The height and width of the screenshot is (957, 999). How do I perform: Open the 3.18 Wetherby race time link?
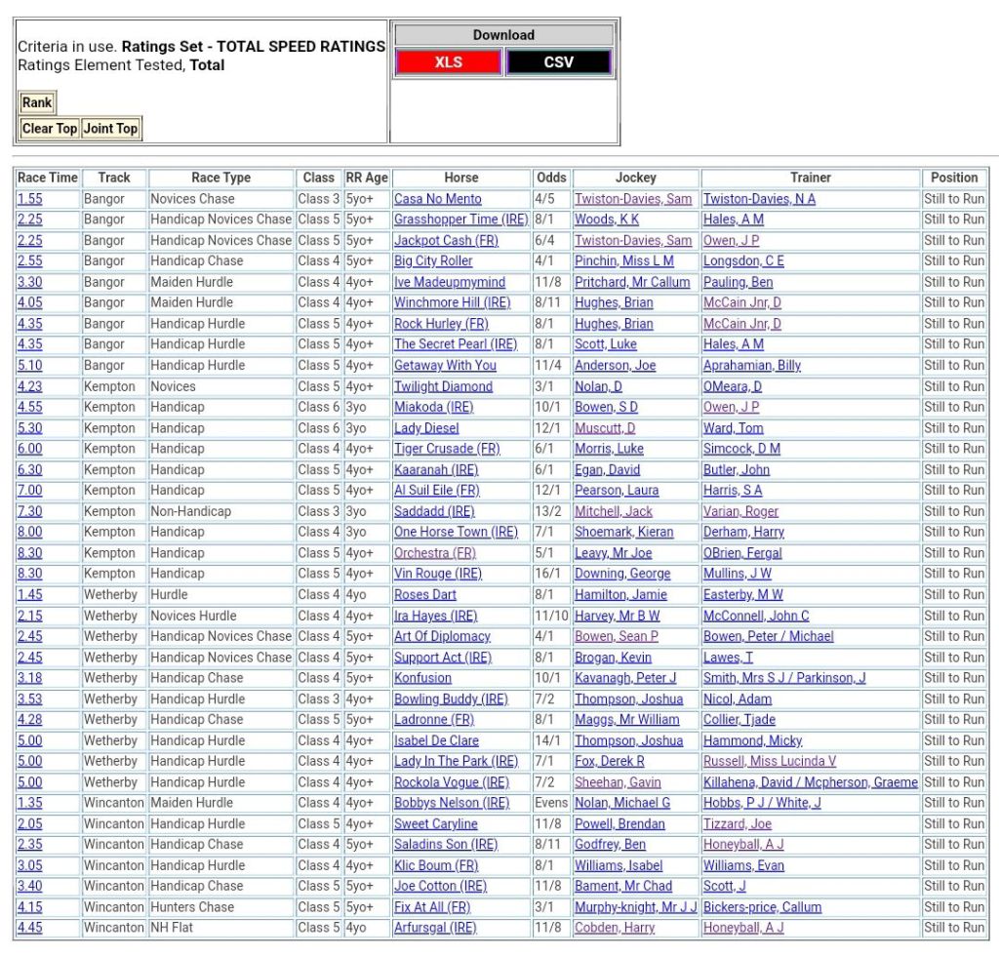29,678
